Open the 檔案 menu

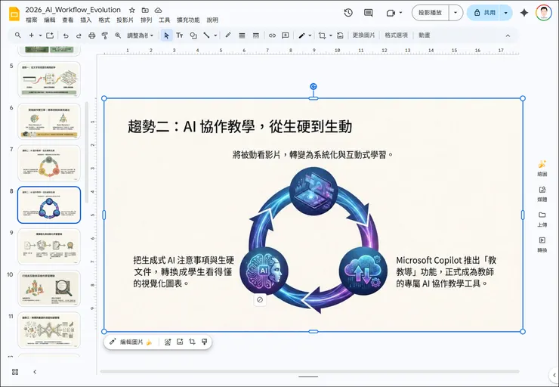32,20
